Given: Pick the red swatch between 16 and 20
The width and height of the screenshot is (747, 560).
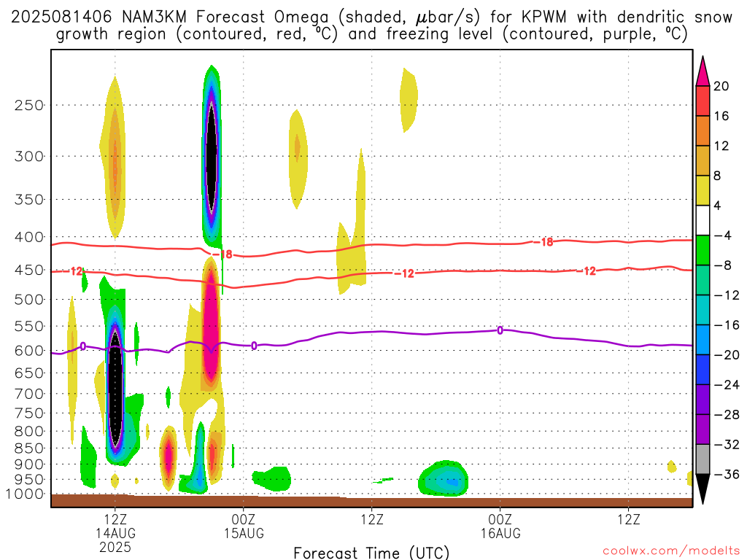Looking at the screenshot, I should point(703,101).
